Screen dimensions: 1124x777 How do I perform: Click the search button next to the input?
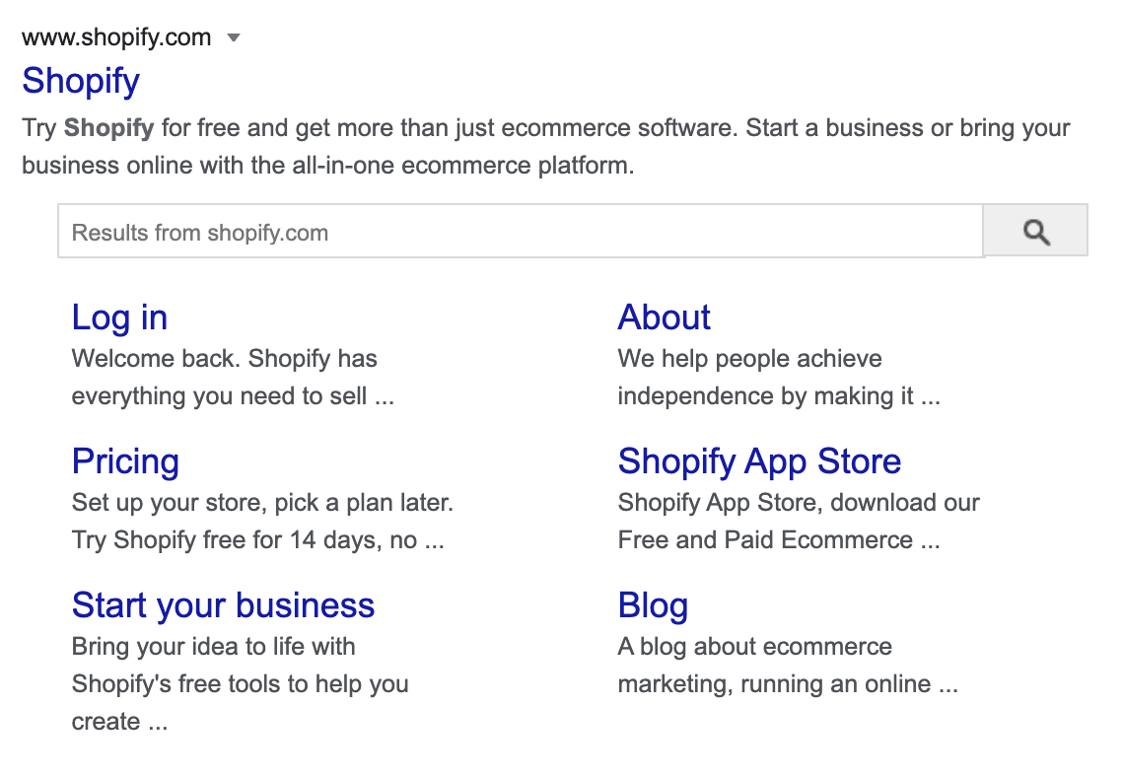[1035, 231]
